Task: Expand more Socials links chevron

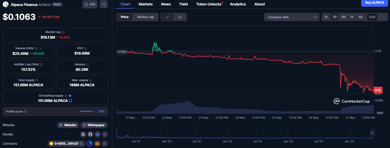Action: pos(105,134)
